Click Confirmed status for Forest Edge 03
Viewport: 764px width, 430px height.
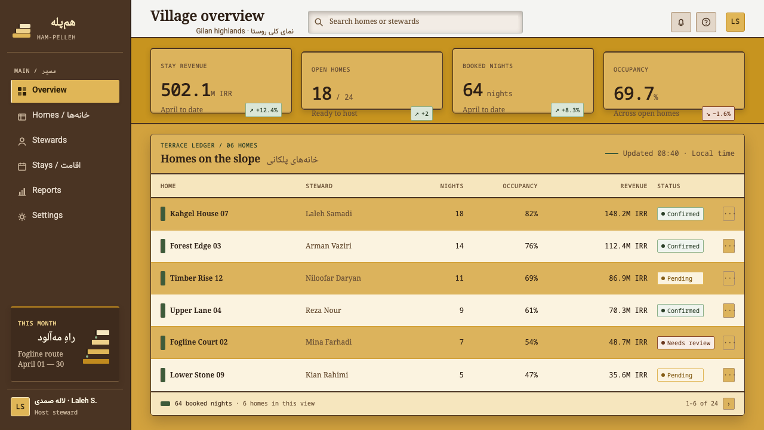point(680,246)
